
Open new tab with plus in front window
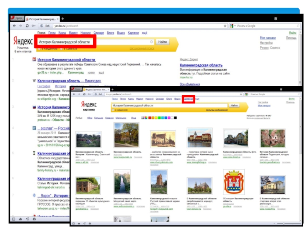pyautogui.click(x=112, y=90)
